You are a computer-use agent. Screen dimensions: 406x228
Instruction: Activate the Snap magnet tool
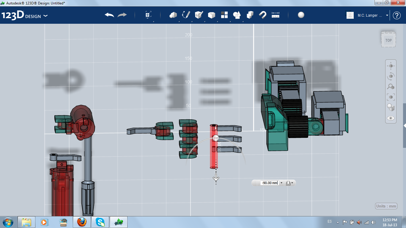coord(263,15)
